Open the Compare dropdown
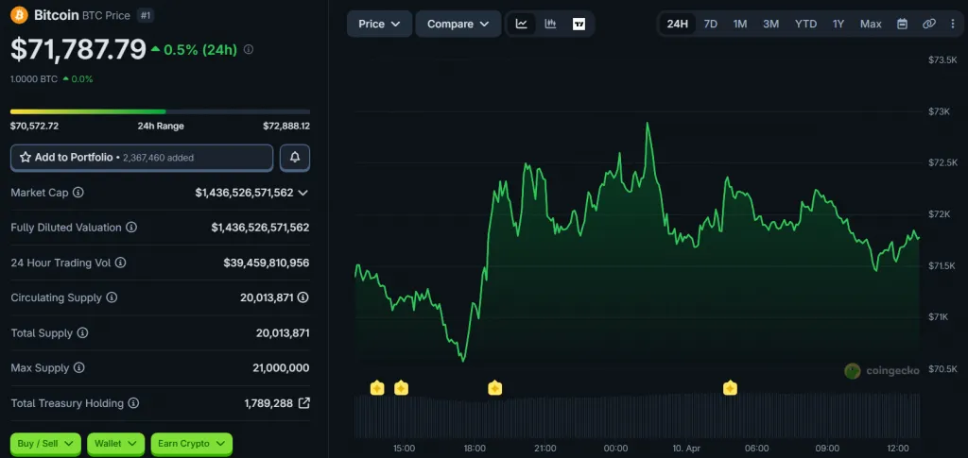This screenshot has height=458, width=968. (458, 24)
